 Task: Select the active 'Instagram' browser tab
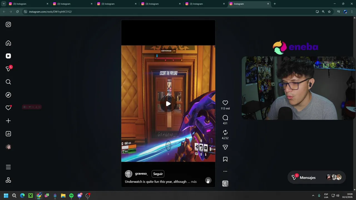click(249, 4)
